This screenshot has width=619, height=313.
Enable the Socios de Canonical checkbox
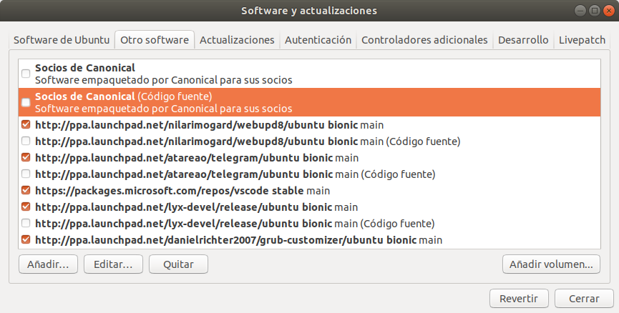click(x=26, y=74)
